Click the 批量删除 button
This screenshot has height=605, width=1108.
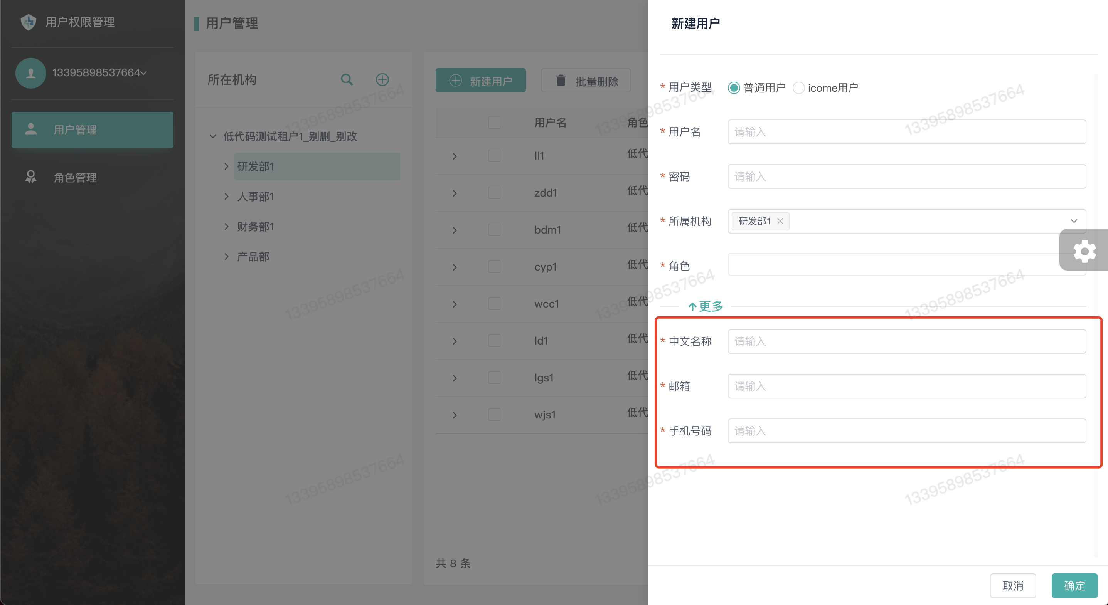[x=586, y=81]
